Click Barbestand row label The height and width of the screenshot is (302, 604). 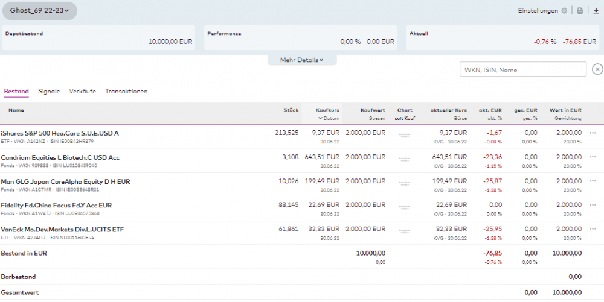18,277
